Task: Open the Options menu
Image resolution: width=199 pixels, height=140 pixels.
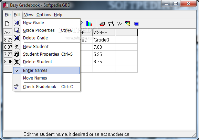Action: 44,15
